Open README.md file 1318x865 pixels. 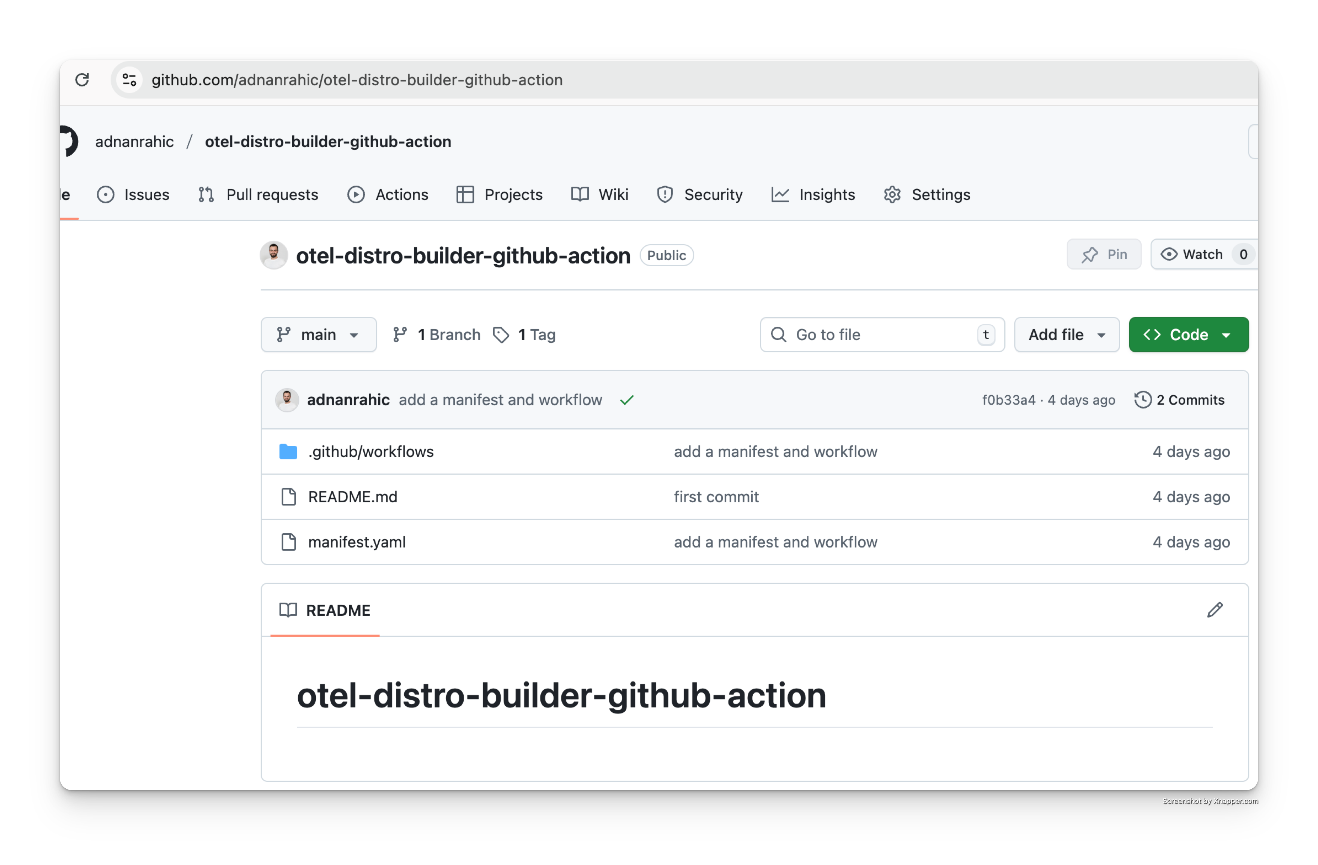tap(353, 497)
